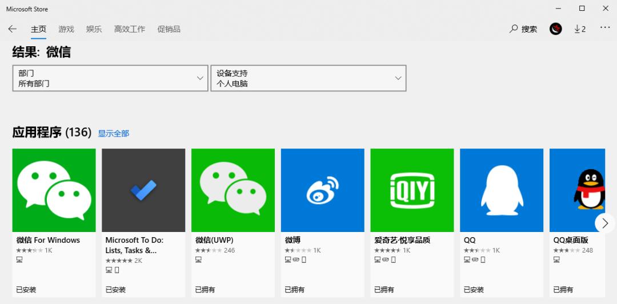Image resolution: width=617 pixels, height=304 pixels.
Task: Switch to the 促销品 tab
Action: [169, 29]
